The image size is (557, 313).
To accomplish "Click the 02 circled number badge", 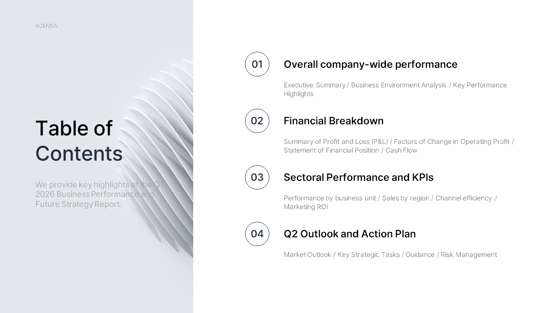I will pyautogui.click(x=257, y=121).
